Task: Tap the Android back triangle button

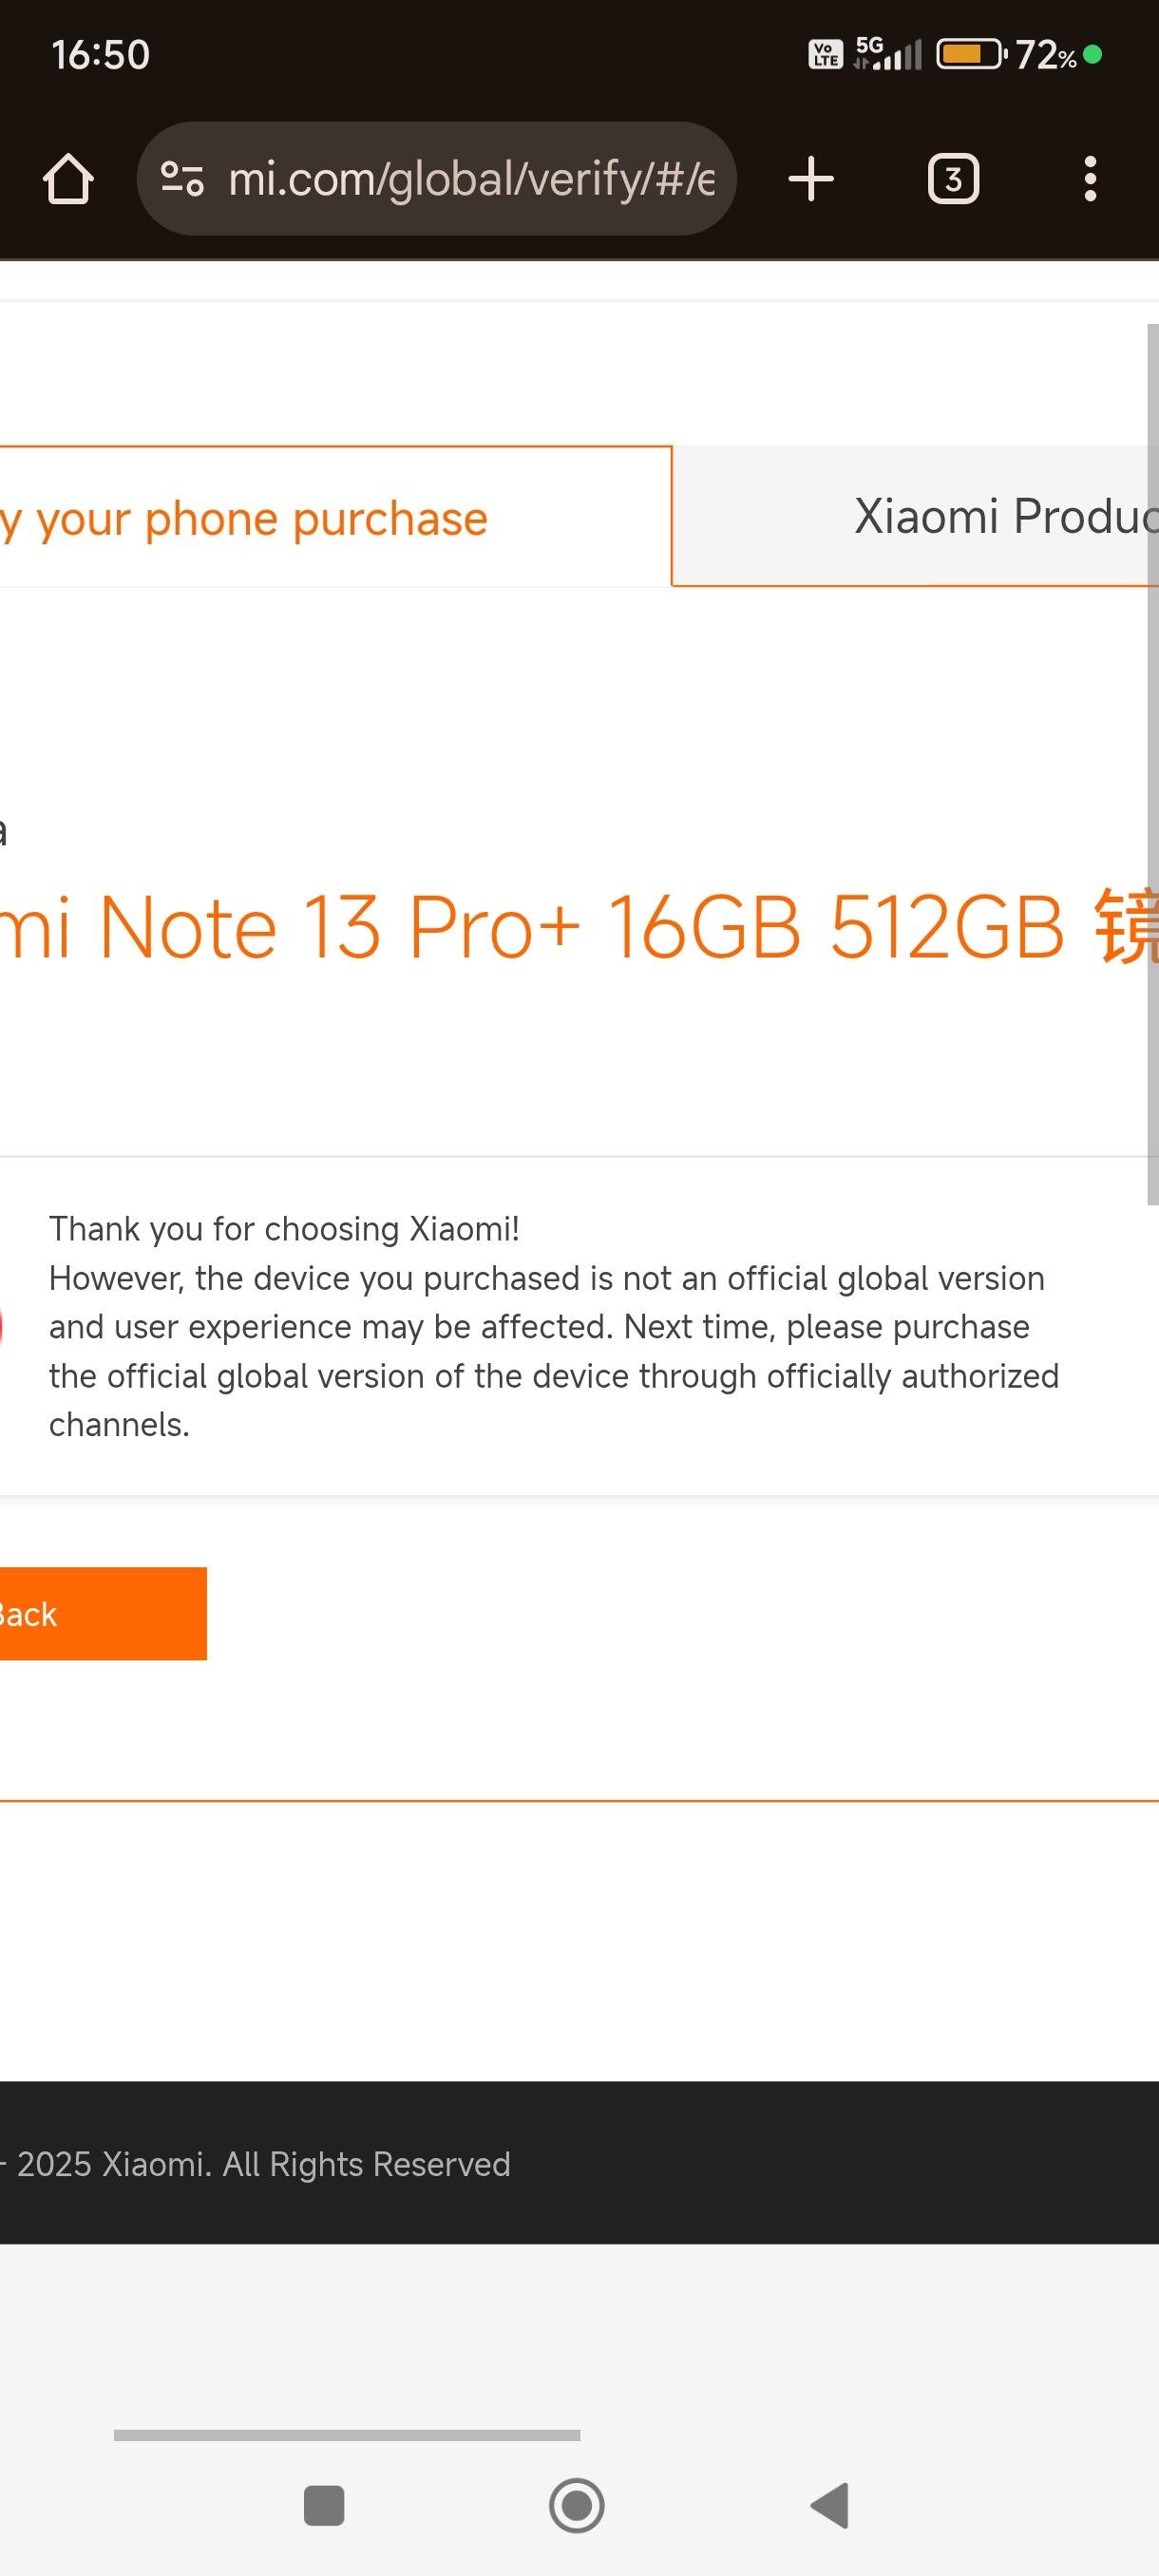Action: pos(830,2506)
